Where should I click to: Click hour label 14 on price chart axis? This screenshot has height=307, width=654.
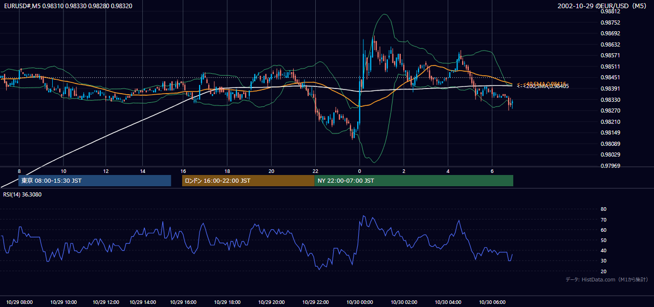pos(143,171)
